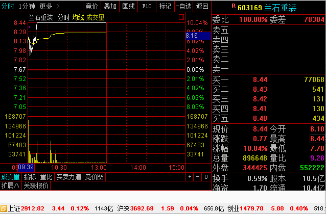Click the 涨跌 value 0.77
Screen dimensions: 326x214
(260, 139)
